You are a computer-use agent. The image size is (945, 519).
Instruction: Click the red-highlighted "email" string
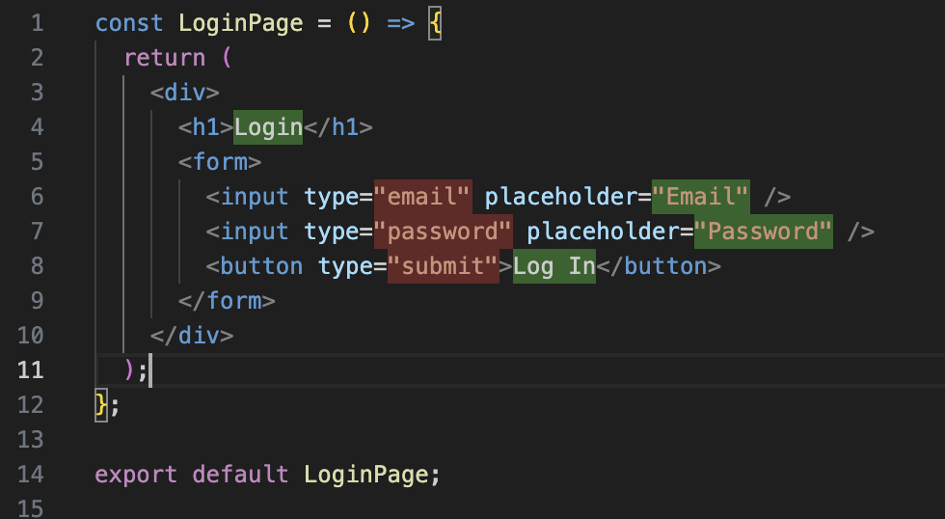pyautogui.click(x=422, y=197)
